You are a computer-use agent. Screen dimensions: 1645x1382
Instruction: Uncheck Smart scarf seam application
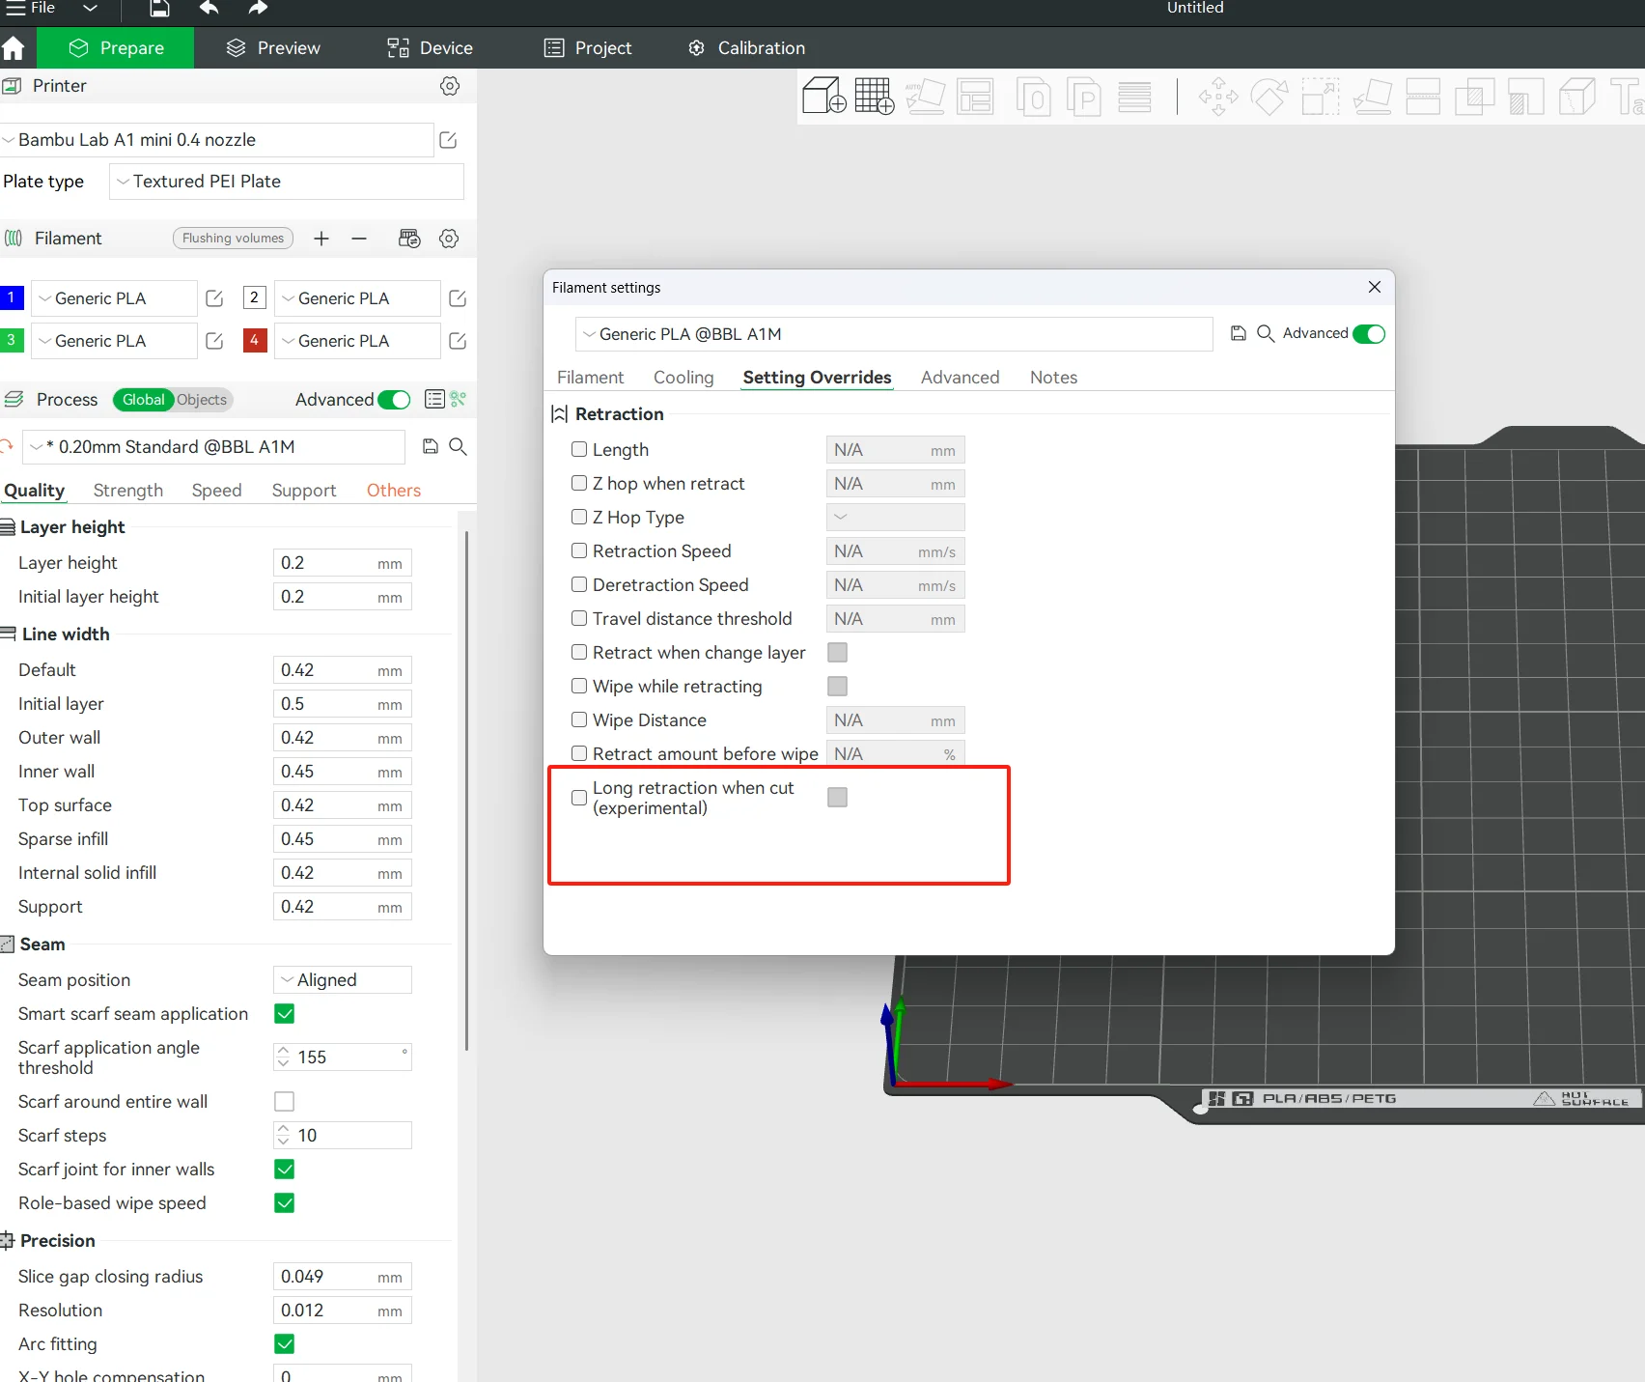point(285,1014)
